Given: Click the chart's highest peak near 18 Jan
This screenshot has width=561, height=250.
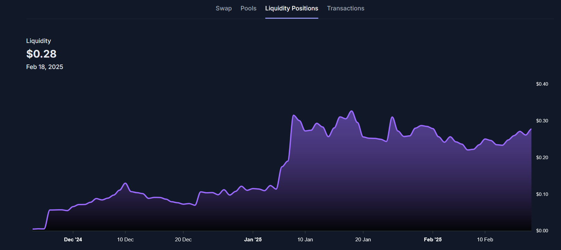Looking at the screenshot, I should point(352,111).
